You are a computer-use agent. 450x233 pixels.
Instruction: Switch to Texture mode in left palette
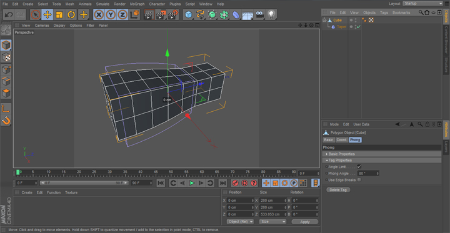point(6,57)
